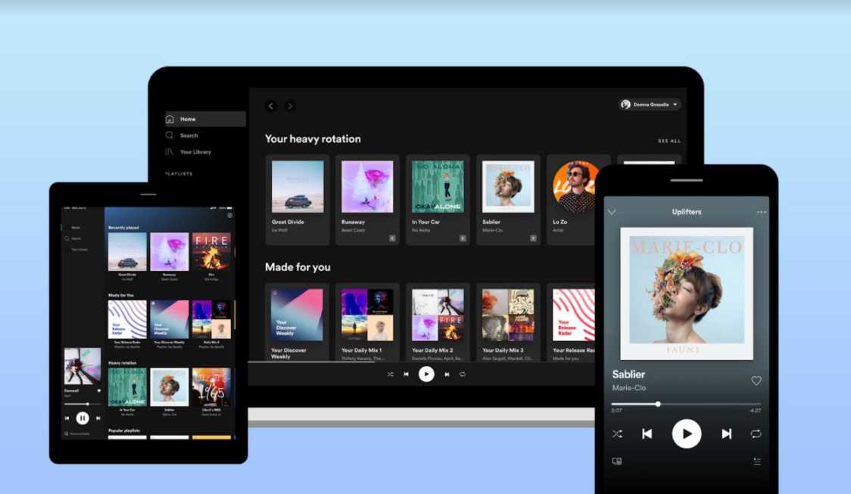851x494 pixels.
Task: Open the settings gear on the tablet
Action: 229,216
